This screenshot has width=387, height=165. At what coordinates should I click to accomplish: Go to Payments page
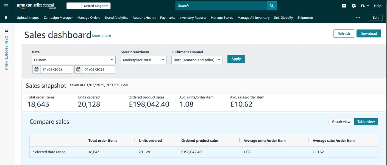(x=168, y=18)
